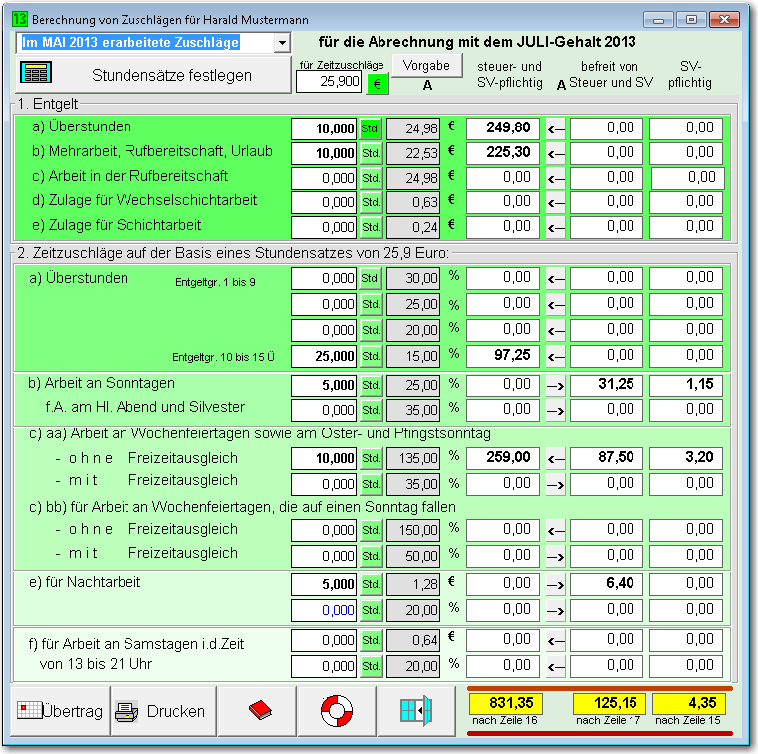Image resolution: width=758 pixels, height=754 pixels.
Task: Toggle the arrow in Samstagen 0,64 row
Action: coord(556,640)
